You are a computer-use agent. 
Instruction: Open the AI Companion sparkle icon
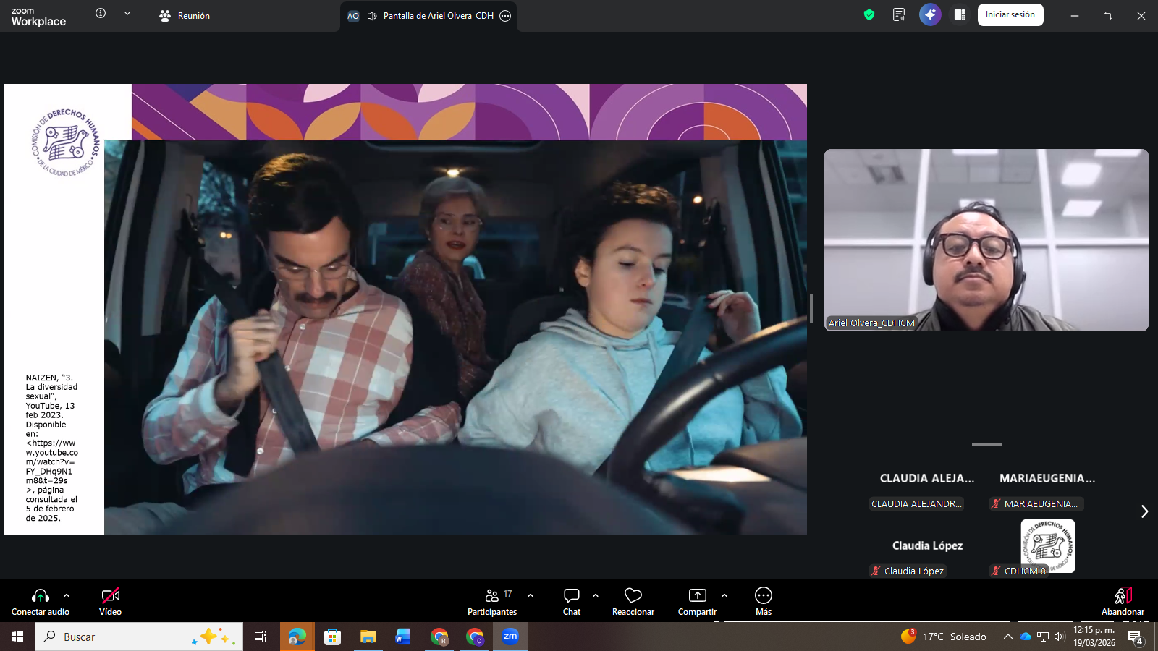coord(929,15)
